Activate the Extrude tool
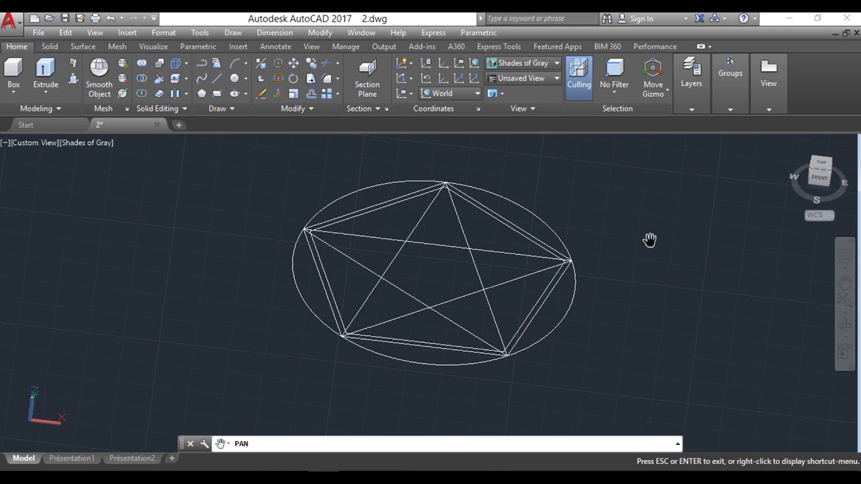 pyautogui.click(x=46, y=73)
